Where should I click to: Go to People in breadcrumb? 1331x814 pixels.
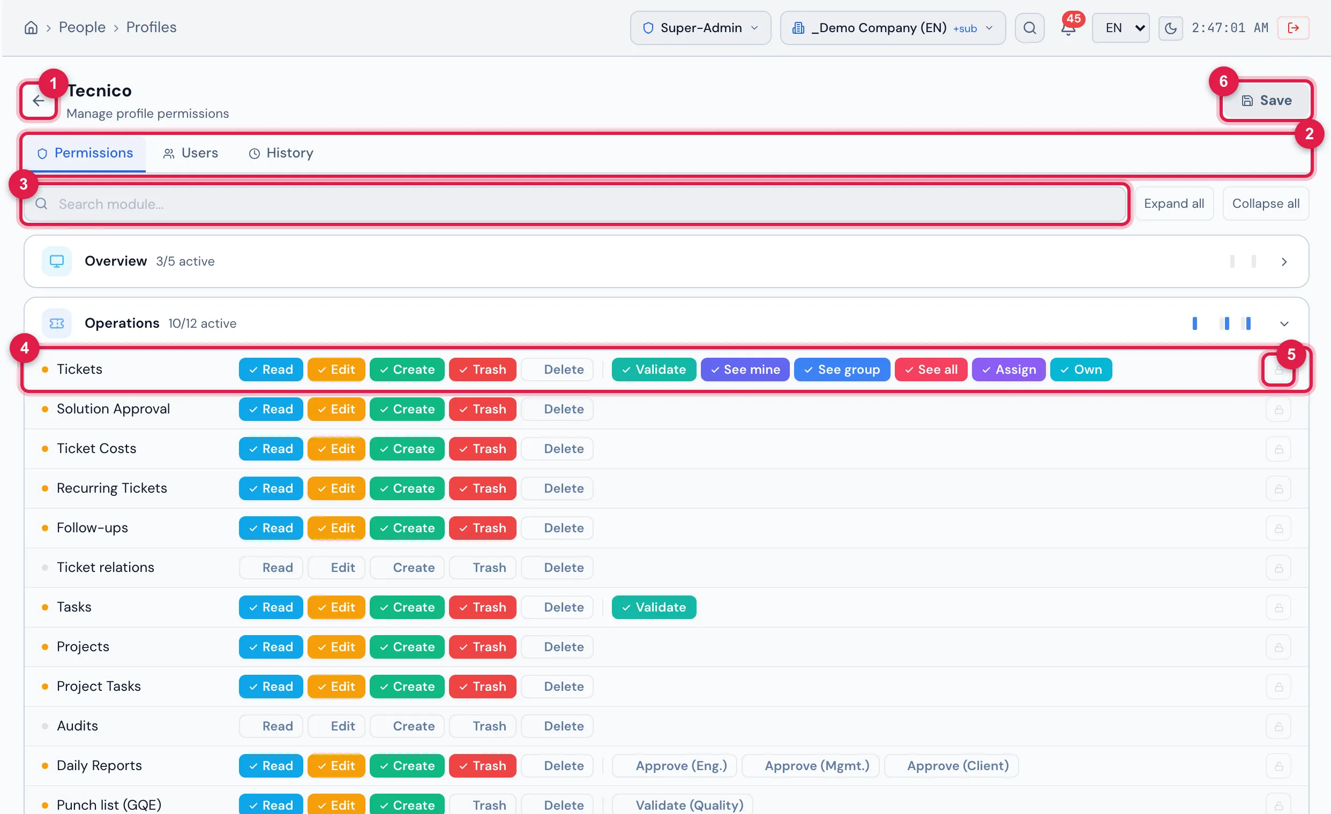coord(82,27)
